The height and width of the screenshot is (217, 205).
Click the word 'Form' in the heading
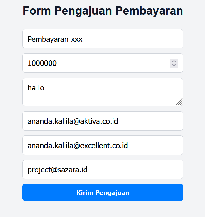(x=37, y=11)
